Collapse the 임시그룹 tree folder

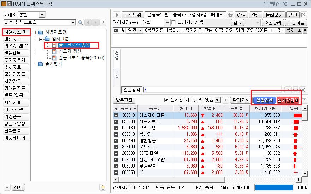point(41,38)
